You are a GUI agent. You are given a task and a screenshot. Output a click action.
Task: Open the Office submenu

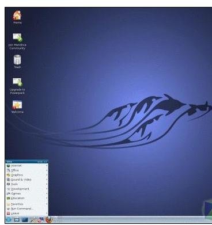(26, 170)
